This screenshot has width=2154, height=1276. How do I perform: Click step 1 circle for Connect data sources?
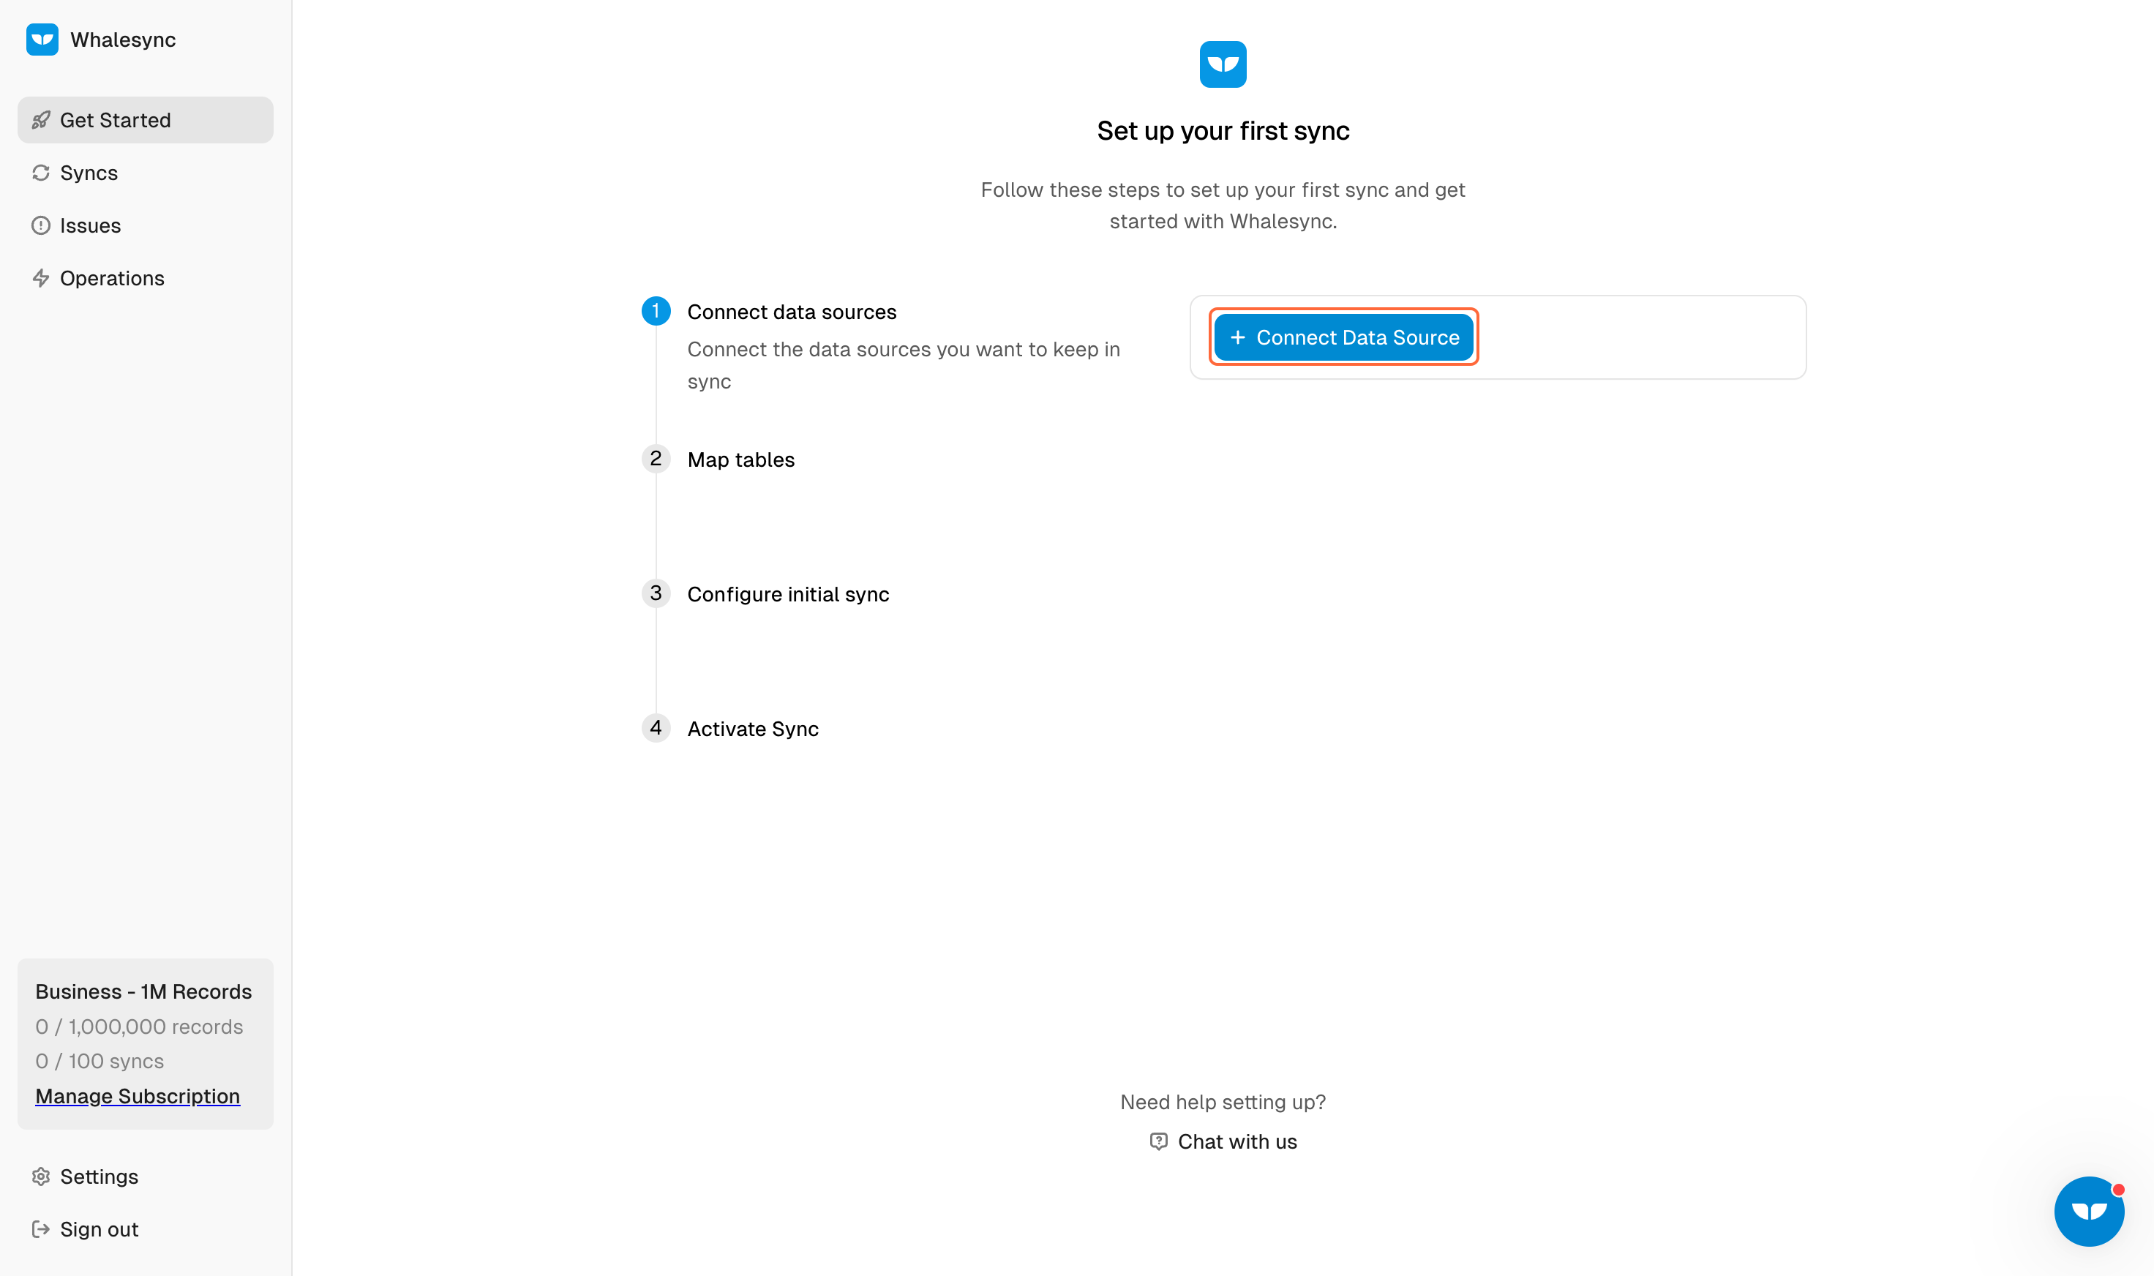coord(656,310)
